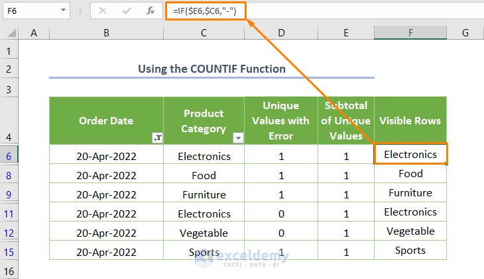Click the enter checkmark formula bar icon
484x279 pixels.
pyautogui.click(x=125, y=11)
